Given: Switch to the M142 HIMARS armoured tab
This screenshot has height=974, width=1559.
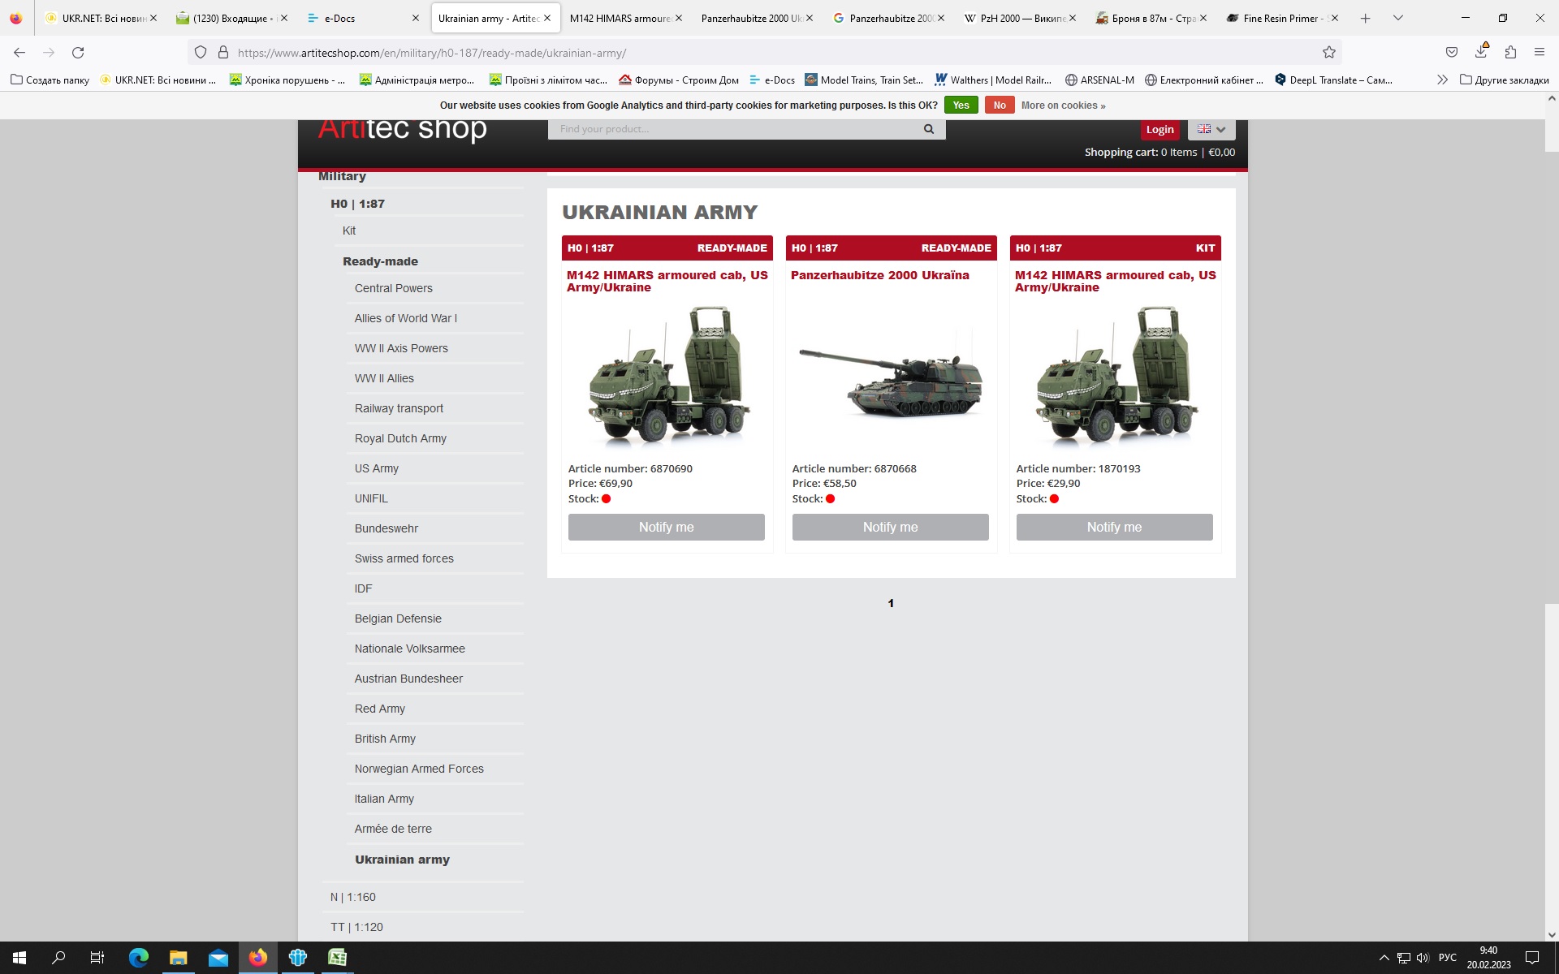Looking at the screenshot, I should point(620,18).
